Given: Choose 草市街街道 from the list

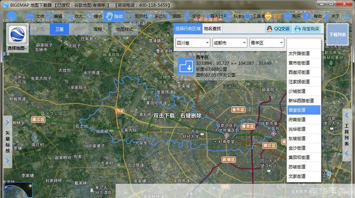Looking at the screenshot, I should (x=304, y=63).
